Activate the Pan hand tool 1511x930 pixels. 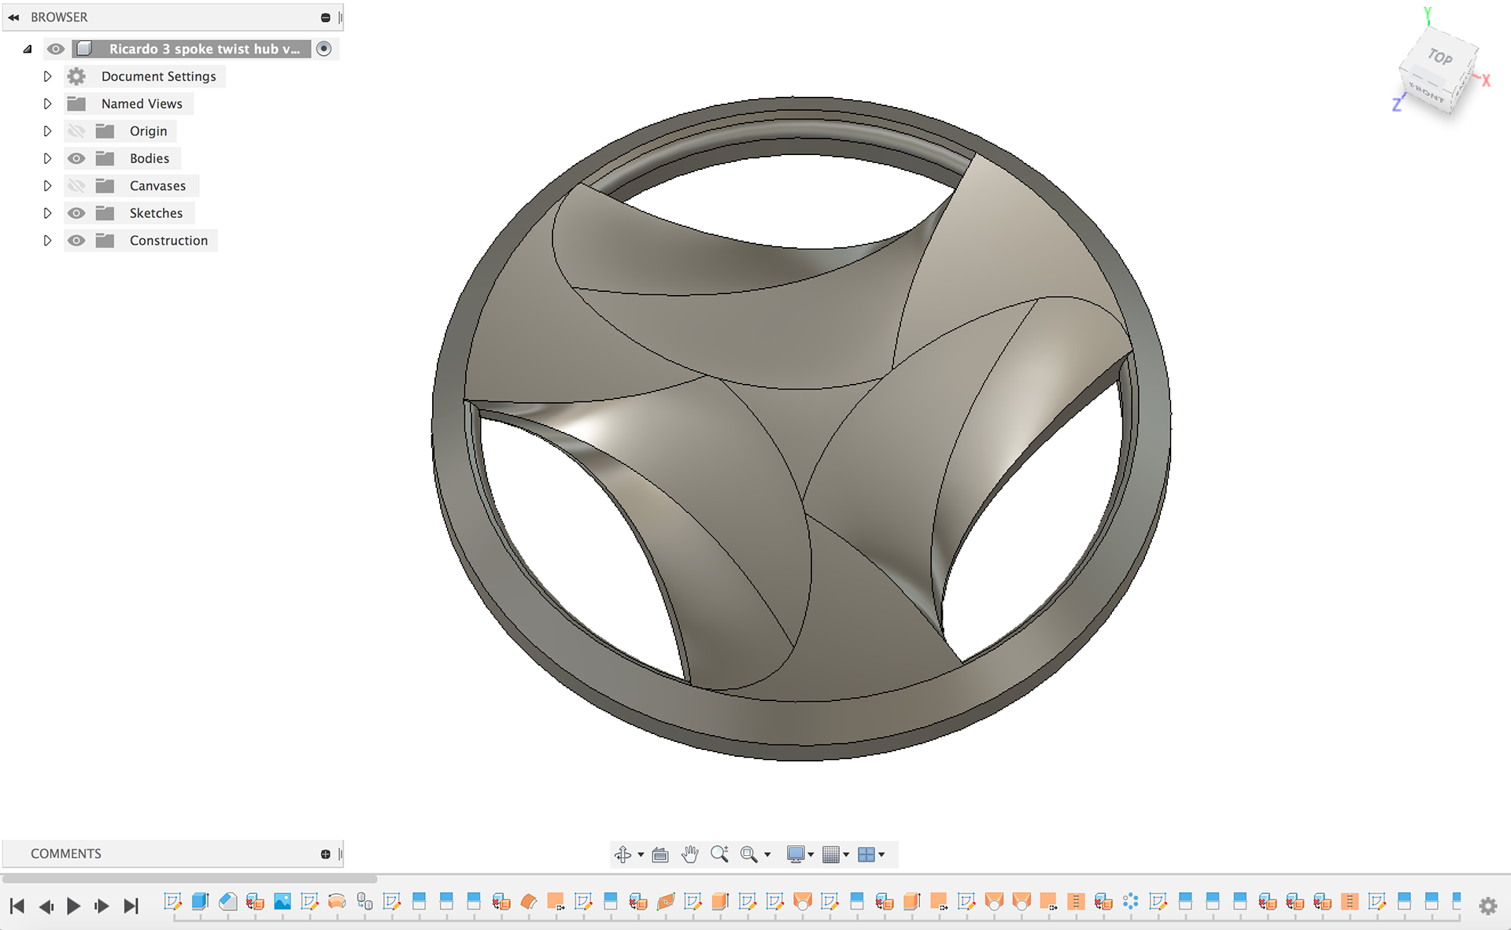[x=690, y=854]
